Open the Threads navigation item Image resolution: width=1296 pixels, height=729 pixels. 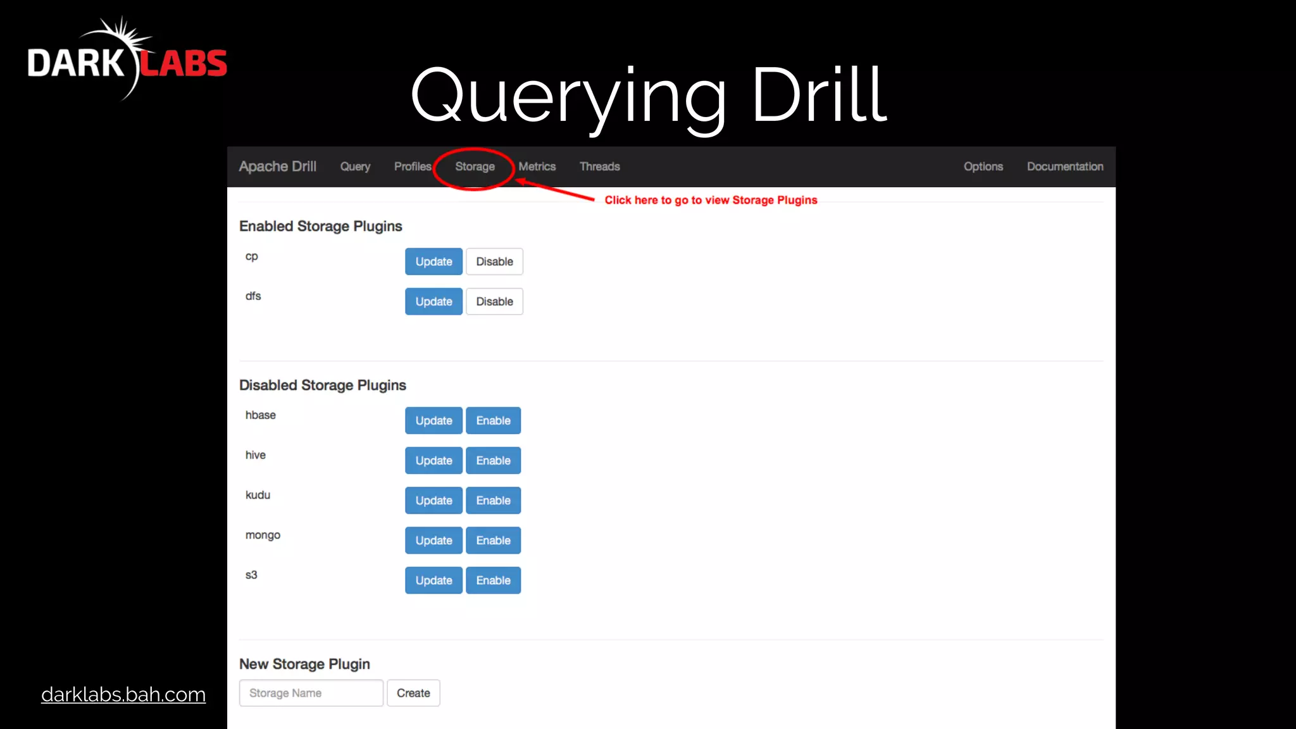click(599, 166)
